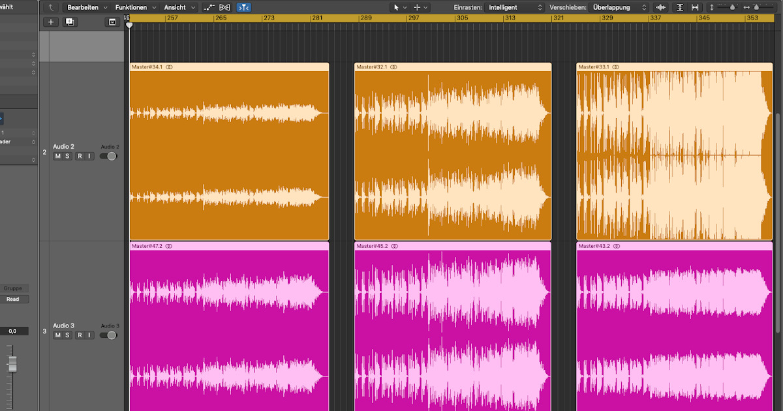Click the Audio 3 track name
The width and height of the screenshot is (783, 411).
pos(64,326)
